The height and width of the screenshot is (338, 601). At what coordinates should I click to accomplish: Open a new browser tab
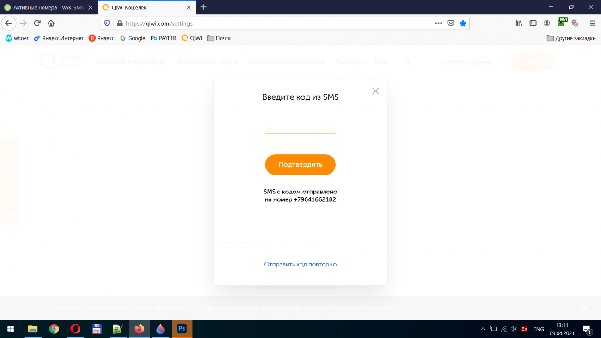click(x=203, y=7)
